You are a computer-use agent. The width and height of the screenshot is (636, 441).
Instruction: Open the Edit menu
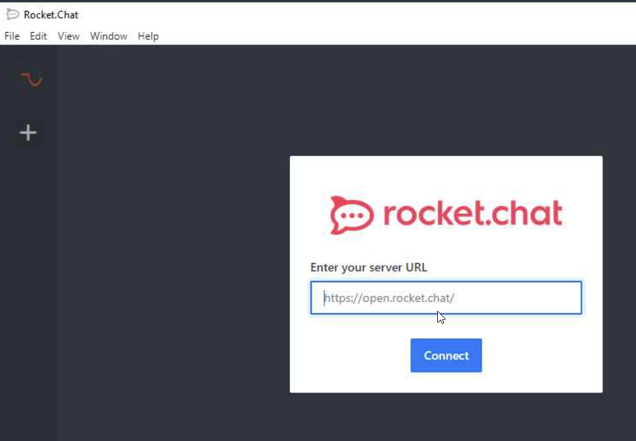38,36
